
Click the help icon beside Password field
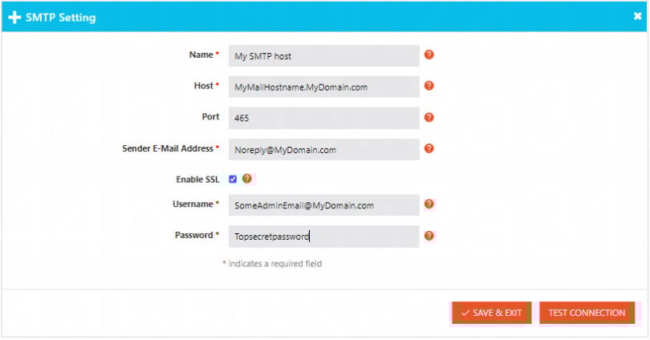pyautogui.click(x=429, y=236)
